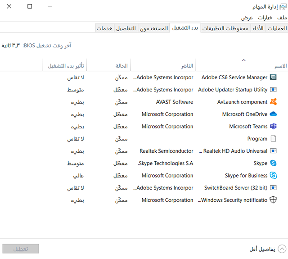Click the Microsoft OneDrive cloud icon
Image resolution: width=288 pixels, height=259 pixels.
(273, 114)
